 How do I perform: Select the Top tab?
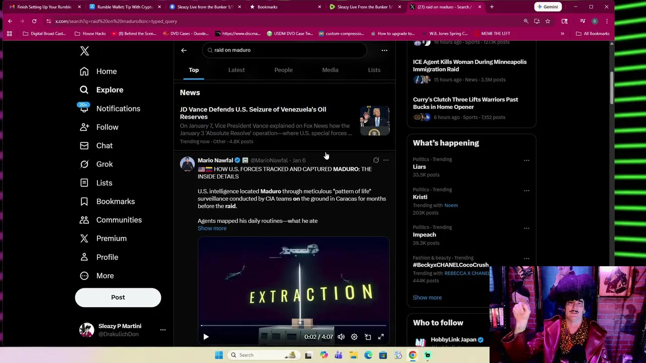click(194, 70)
